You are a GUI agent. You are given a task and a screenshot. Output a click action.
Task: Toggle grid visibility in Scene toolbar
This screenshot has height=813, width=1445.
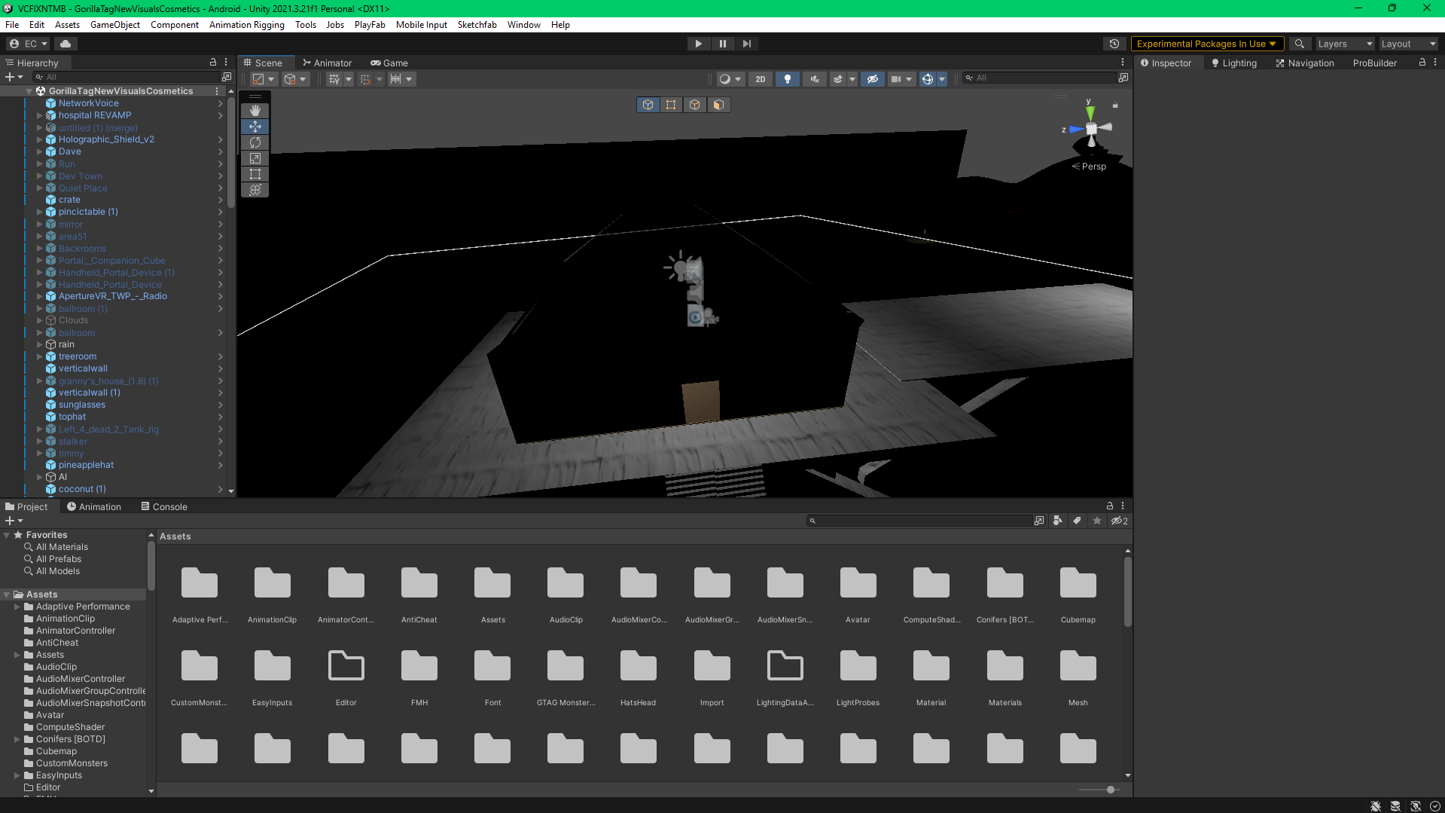(334, 79)
